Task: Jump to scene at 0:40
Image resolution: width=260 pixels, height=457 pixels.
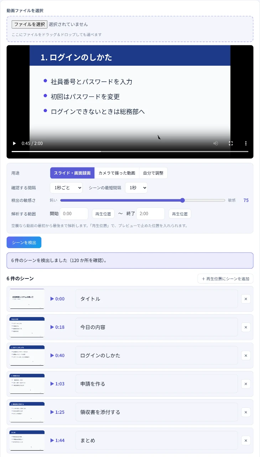Action: pyautogui.click(x=57, y=356)
